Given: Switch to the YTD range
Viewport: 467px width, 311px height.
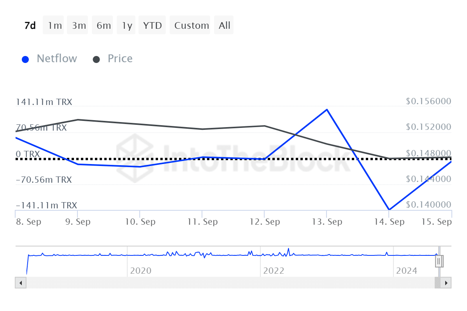Looking at the screenshot, I should coord(152,25).
